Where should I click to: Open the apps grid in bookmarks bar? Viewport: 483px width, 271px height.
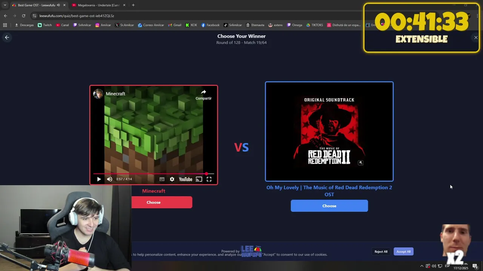[x=5, y=25]
